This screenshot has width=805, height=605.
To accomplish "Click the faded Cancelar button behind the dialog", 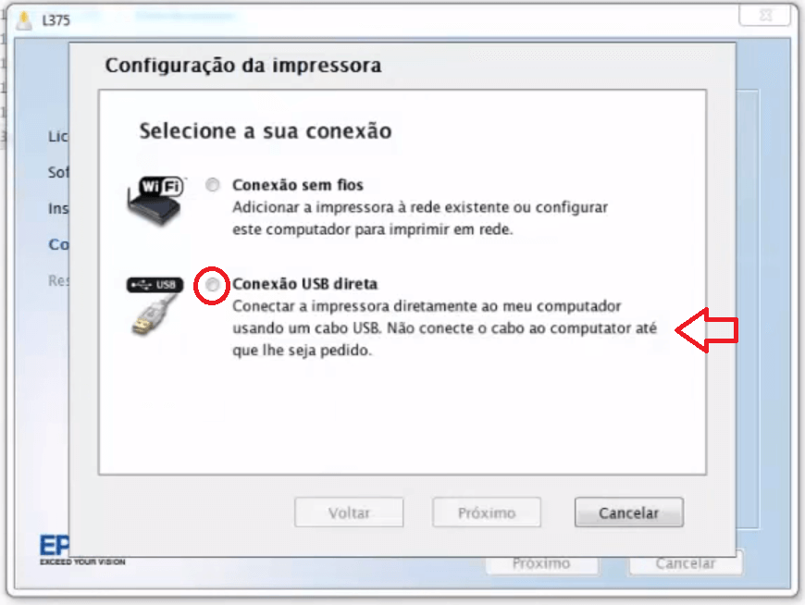I will tap(686, 563).
